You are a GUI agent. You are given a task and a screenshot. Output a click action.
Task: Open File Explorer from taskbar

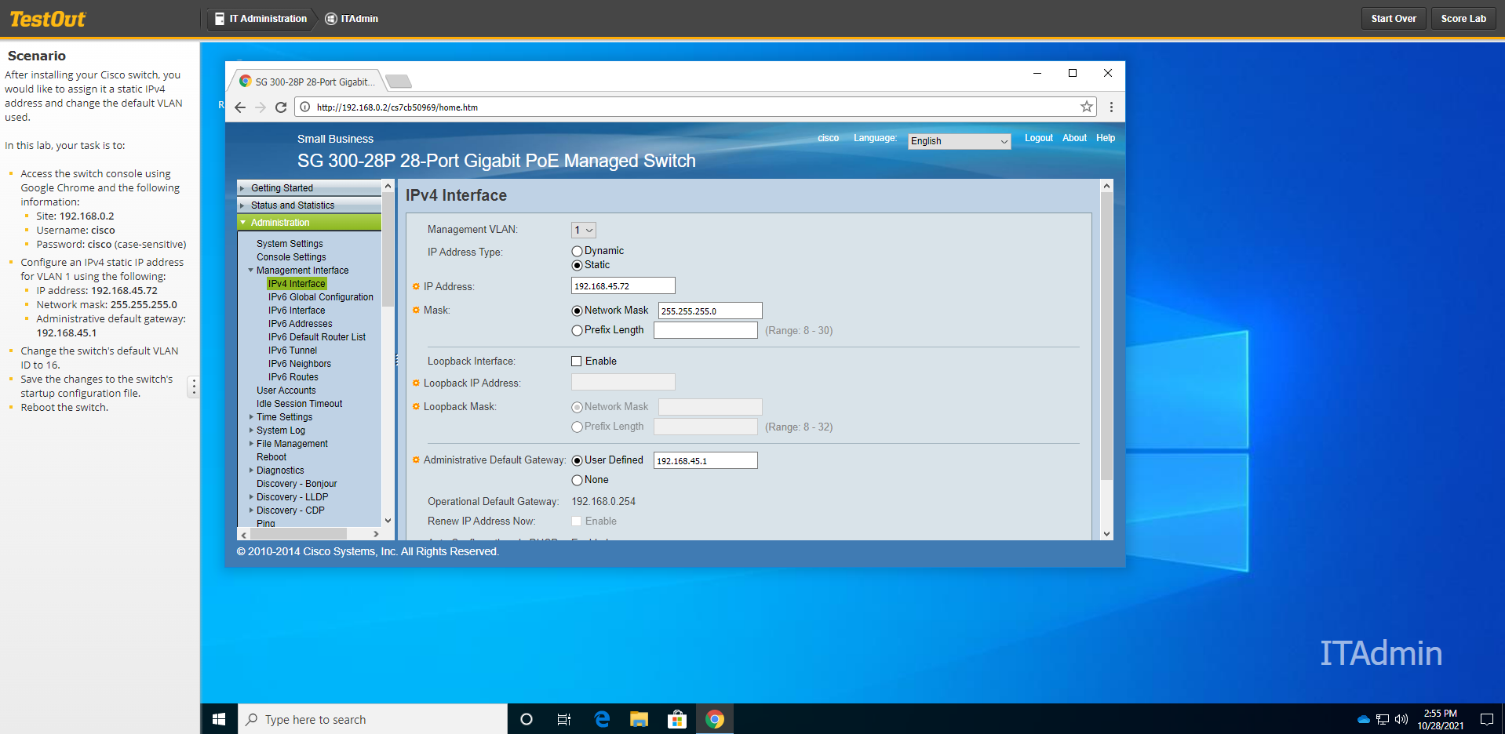640,719
